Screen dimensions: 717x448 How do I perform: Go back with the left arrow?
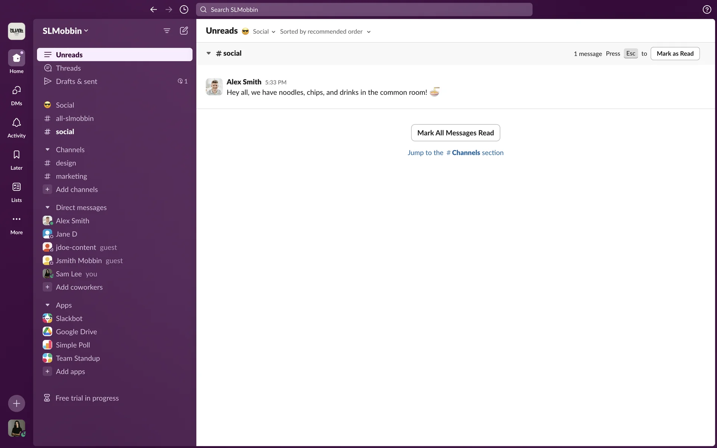(153, 10)
